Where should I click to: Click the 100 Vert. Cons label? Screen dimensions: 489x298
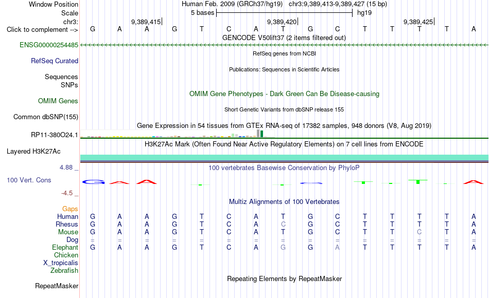(29, 180)
